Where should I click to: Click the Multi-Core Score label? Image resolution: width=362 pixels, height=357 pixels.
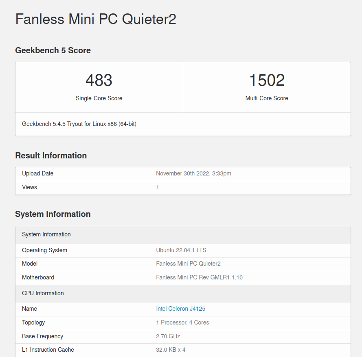[267, 98]
